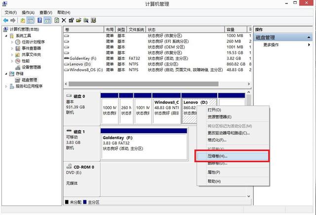
Task: Click the Up one level toolbar icon
Action: 23,20
